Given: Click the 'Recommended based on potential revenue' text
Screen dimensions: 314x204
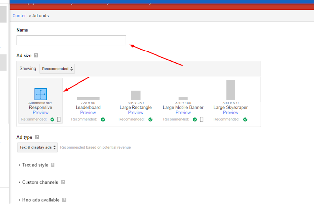Looking at the screenshot, I should click(x=95, y=147).
